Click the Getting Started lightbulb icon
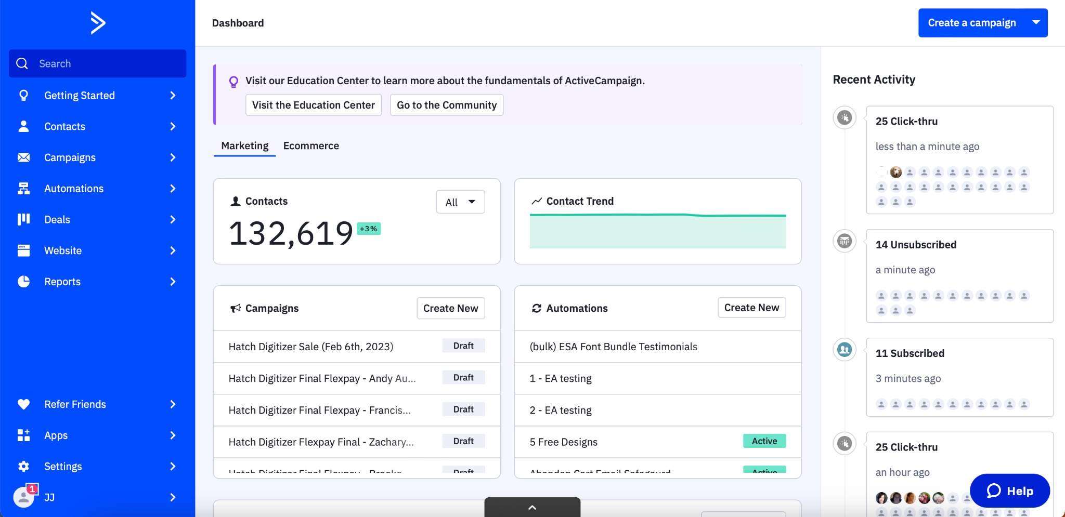Viewport: 1065px width, 517px height. tap(23, 95)
